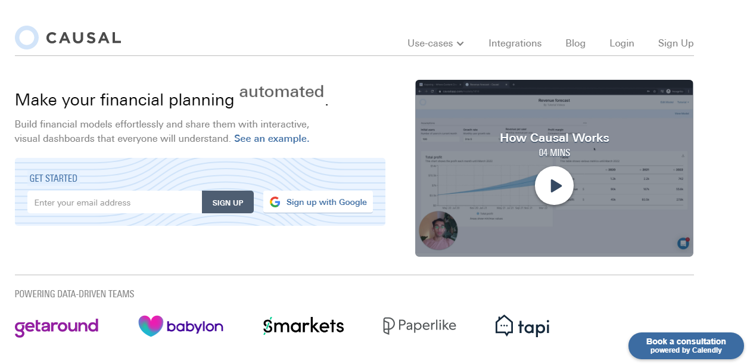Screen dimensions: 747x364
Task: Open the Login page
Action: click(621, 43)
